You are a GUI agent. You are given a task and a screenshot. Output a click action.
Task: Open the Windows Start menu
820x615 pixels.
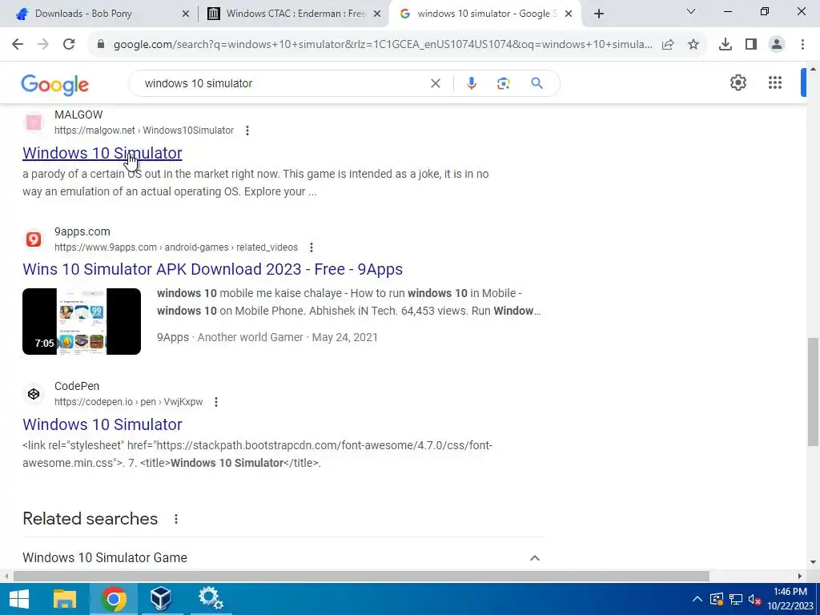(19, 599)
